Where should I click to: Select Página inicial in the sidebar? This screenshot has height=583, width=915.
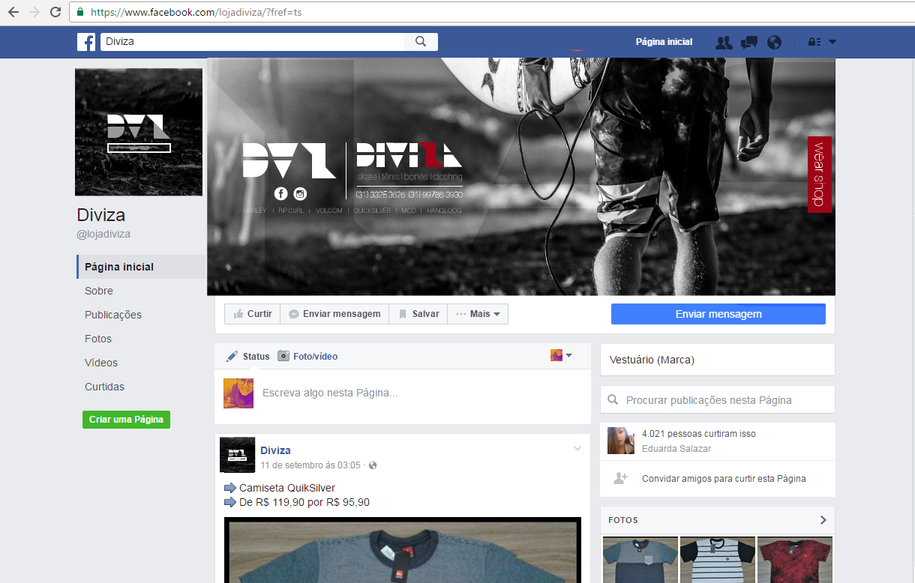[x=141, y=267]
